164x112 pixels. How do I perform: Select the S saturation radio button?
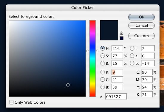pos(103,56)
